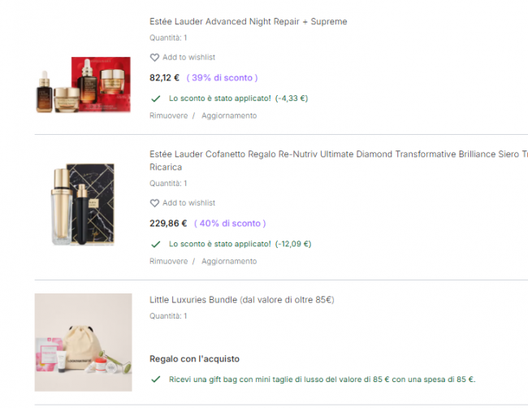Click the heart icon for Advanced Night Repair
This screenshot has width=528, height=408.
154,58
